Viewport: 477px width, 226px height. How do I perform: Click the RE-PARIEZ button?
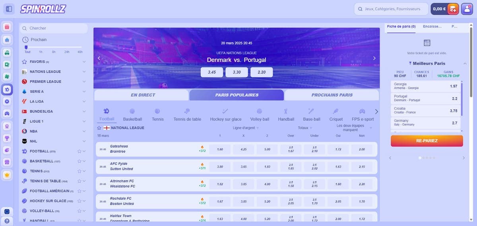click(427, 141)
